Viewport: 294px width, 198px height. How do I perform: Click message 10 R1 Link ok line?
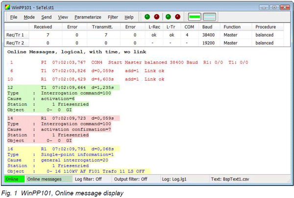click(x=86, y=79)
